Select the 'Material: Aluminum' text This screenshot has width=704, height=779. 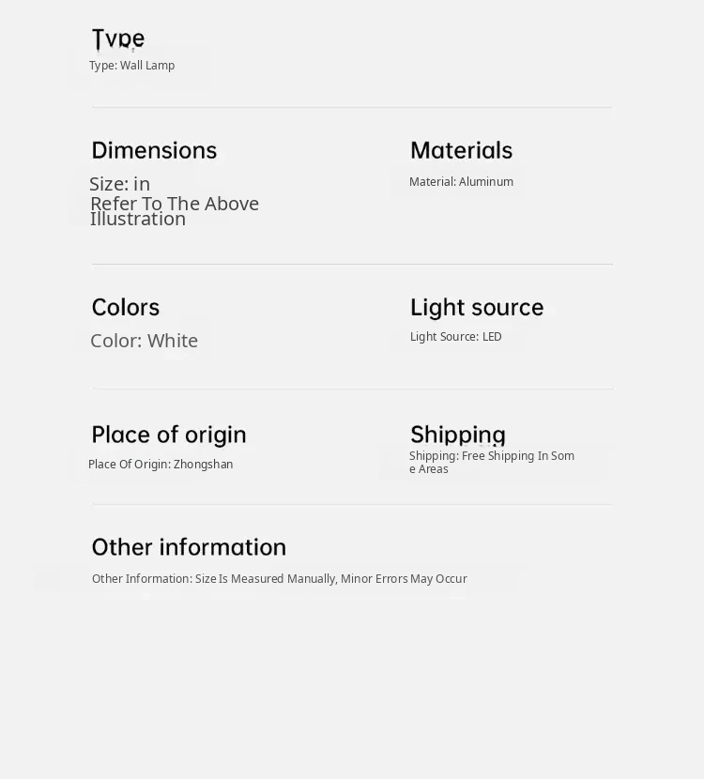(461, 182)
